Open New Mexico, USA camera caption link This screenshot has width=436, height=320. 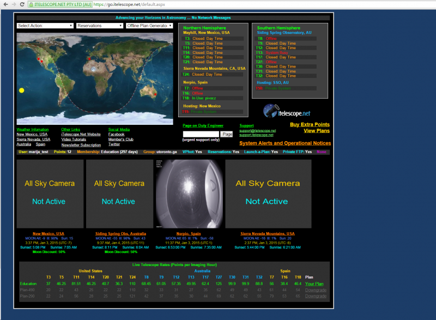pos(49,234)
